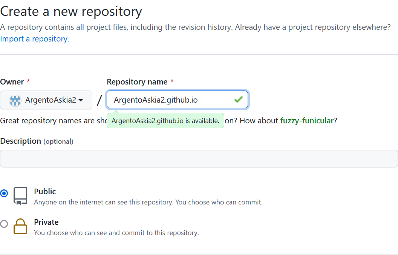Screen dimensions: 398x255
Task: Open the Import a repository link
Action: [x=35, y=39]
